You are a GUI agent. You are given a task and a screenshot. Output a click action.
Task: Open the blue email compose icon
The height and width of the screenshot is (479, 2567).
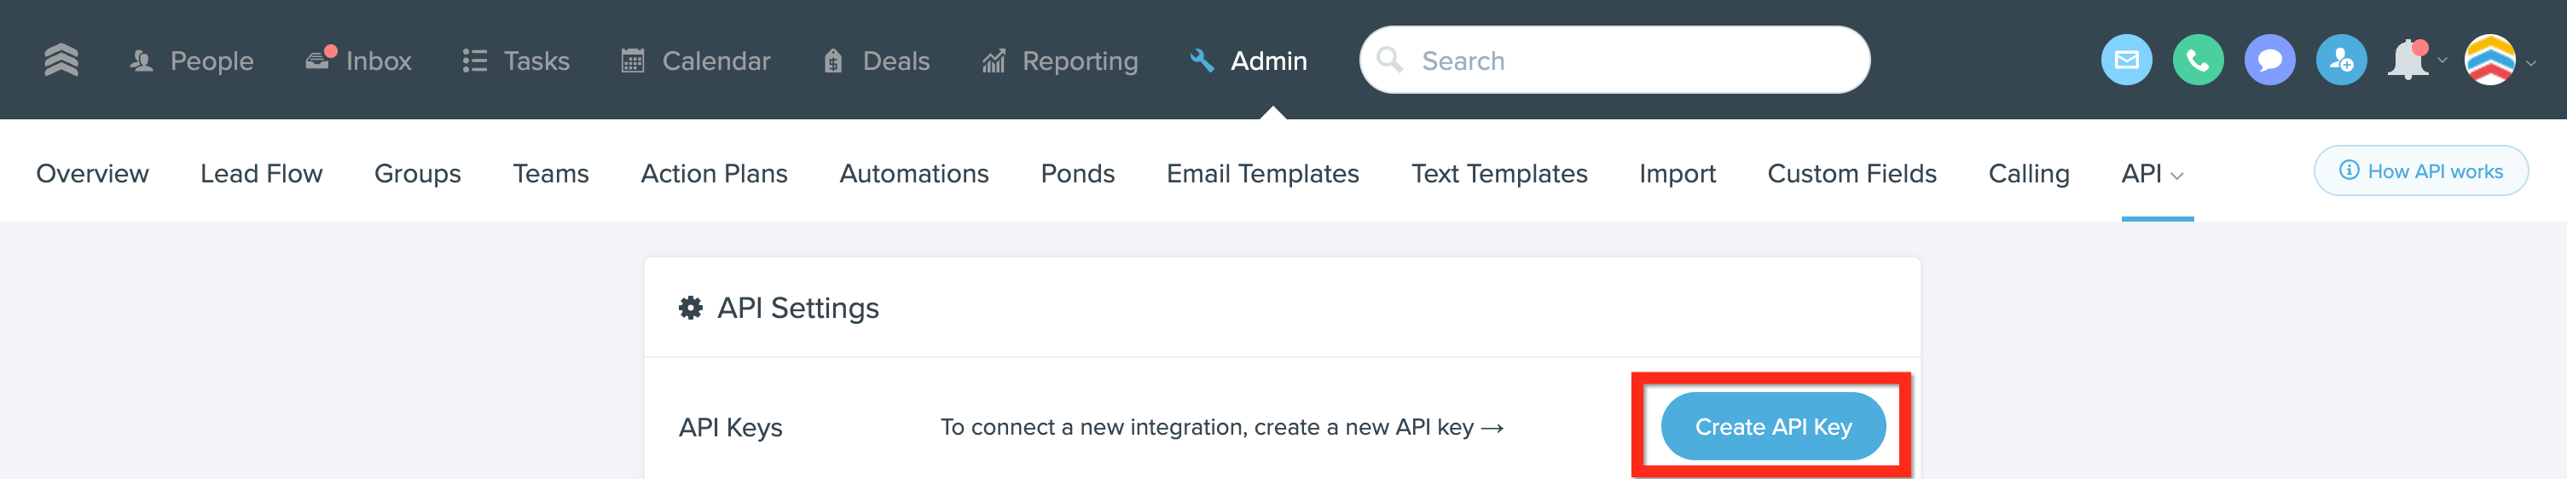pyautogui.click(x=2127, y=61)
